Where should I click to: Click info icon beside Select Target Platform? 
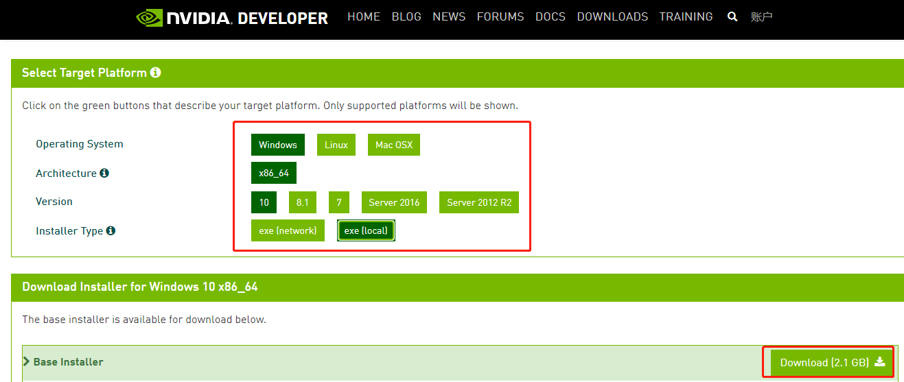(156, 72)
